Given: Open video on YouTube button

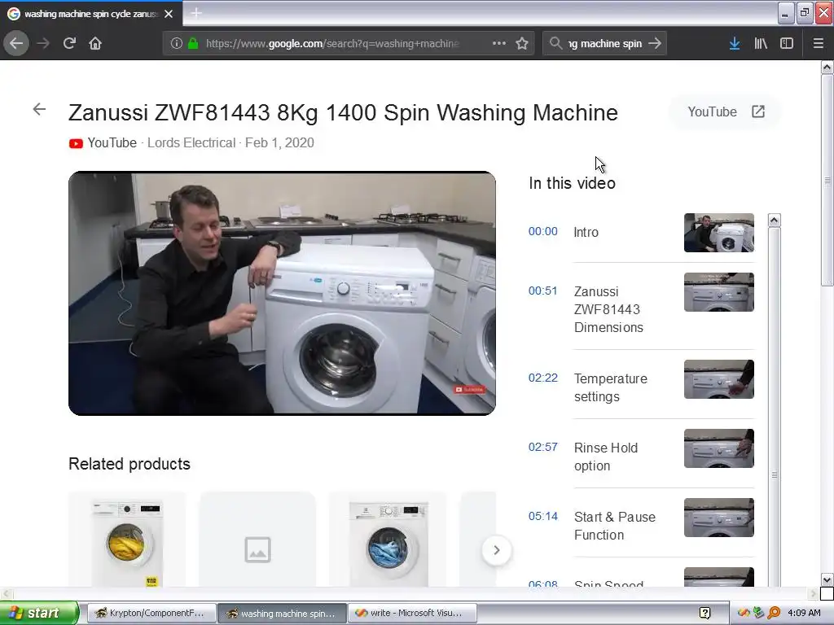Looking at the screenshot, I should click(x=726, y=111).
